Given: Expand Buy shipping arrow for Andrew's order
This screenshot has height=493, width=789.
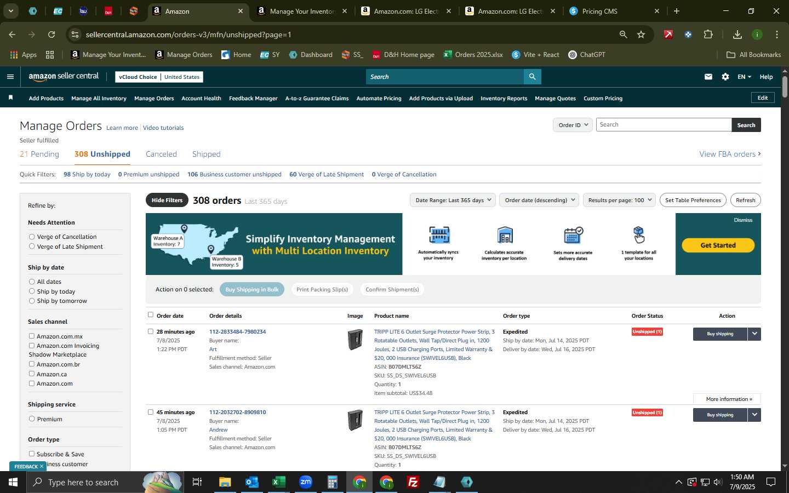Looking at the screenshot, I should click(754, 415).
